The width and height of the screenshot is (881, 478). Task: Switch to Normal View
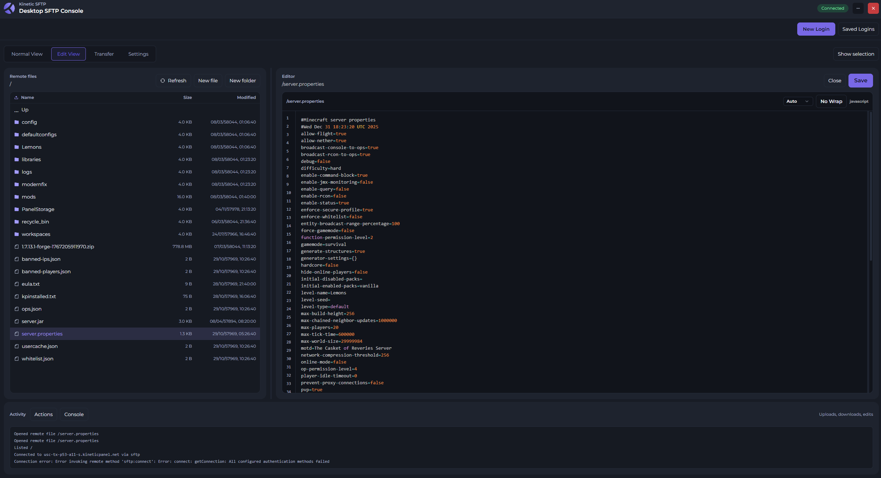pos(27,54)
